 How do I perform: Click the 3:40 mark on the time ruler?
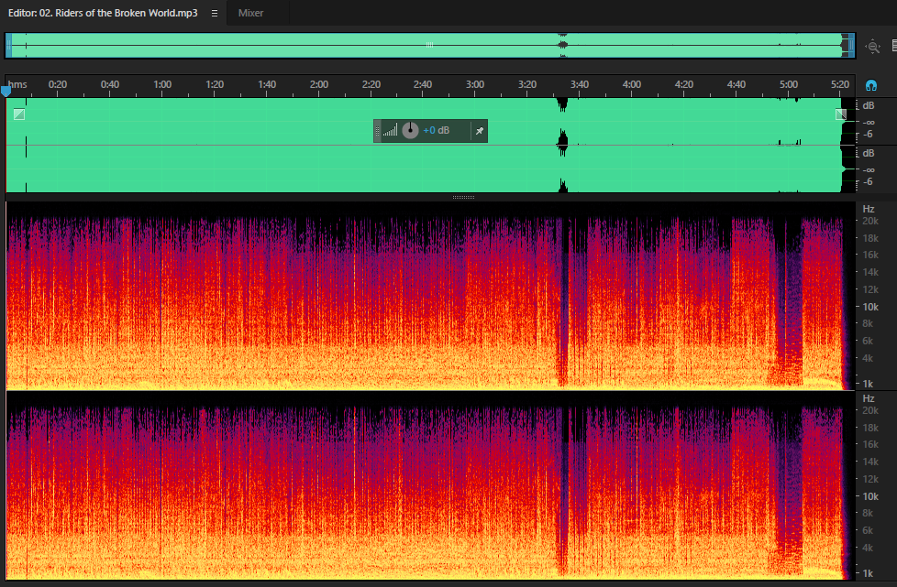[x=580, y=84]
